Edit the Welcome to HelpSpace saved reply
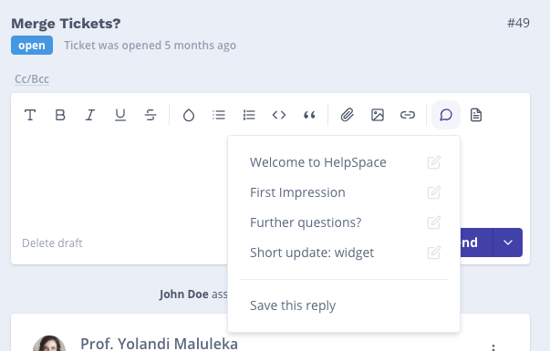550x351 pixels. coord(434,162)
